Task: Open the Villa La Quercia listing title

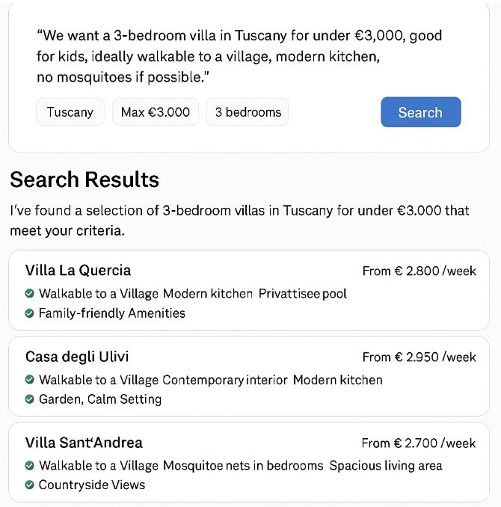Action: pos(78,270)
